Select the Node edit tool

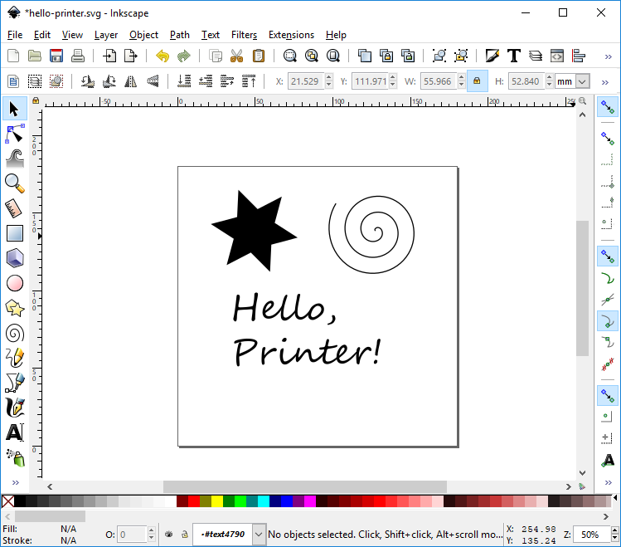pos(15,134)
